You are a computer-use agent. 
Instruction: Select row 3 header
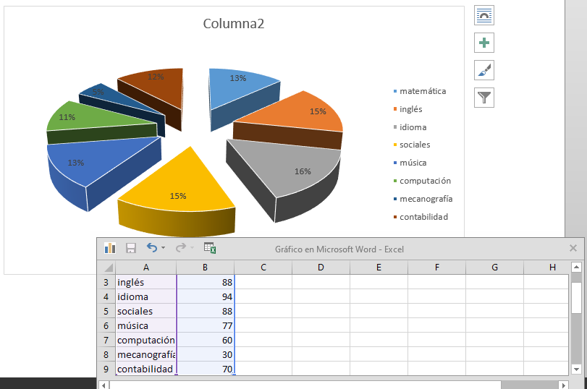pyautogui.click(x=106, y=283)
